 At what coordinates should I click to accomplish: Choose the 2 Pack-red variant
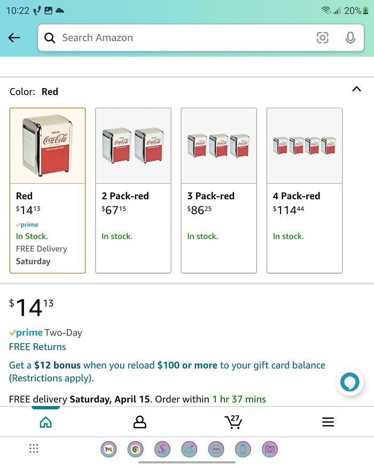(x=133, y=190)
